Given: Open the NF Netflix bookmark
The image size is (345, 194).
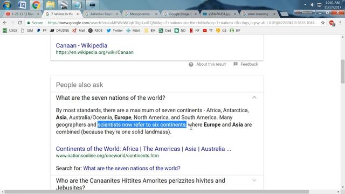Looking at the screenshot, I should (194, 31).
